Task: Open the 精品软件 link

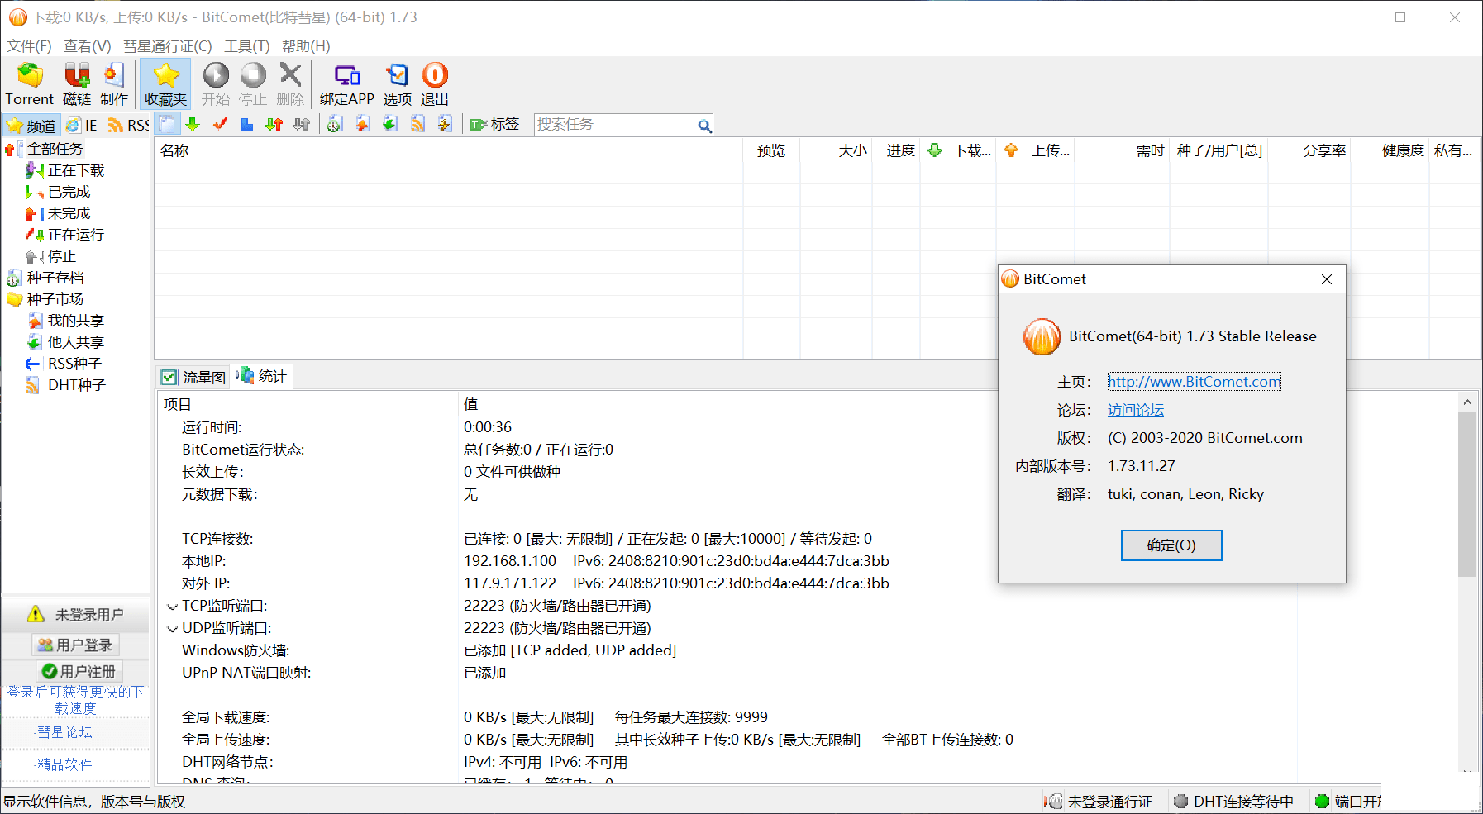Action: (x=64, y=764)
